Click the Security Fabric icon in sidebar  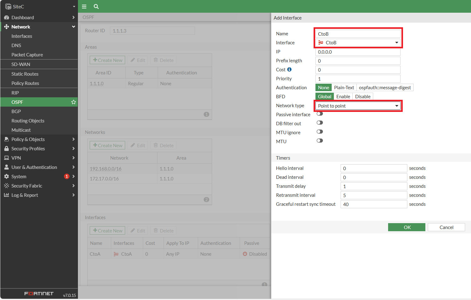[7, 186]
